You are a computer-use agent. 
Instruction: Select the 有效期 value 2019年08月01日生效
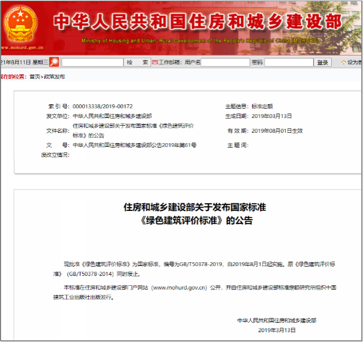pyautogui.click(x=277, y=131)
